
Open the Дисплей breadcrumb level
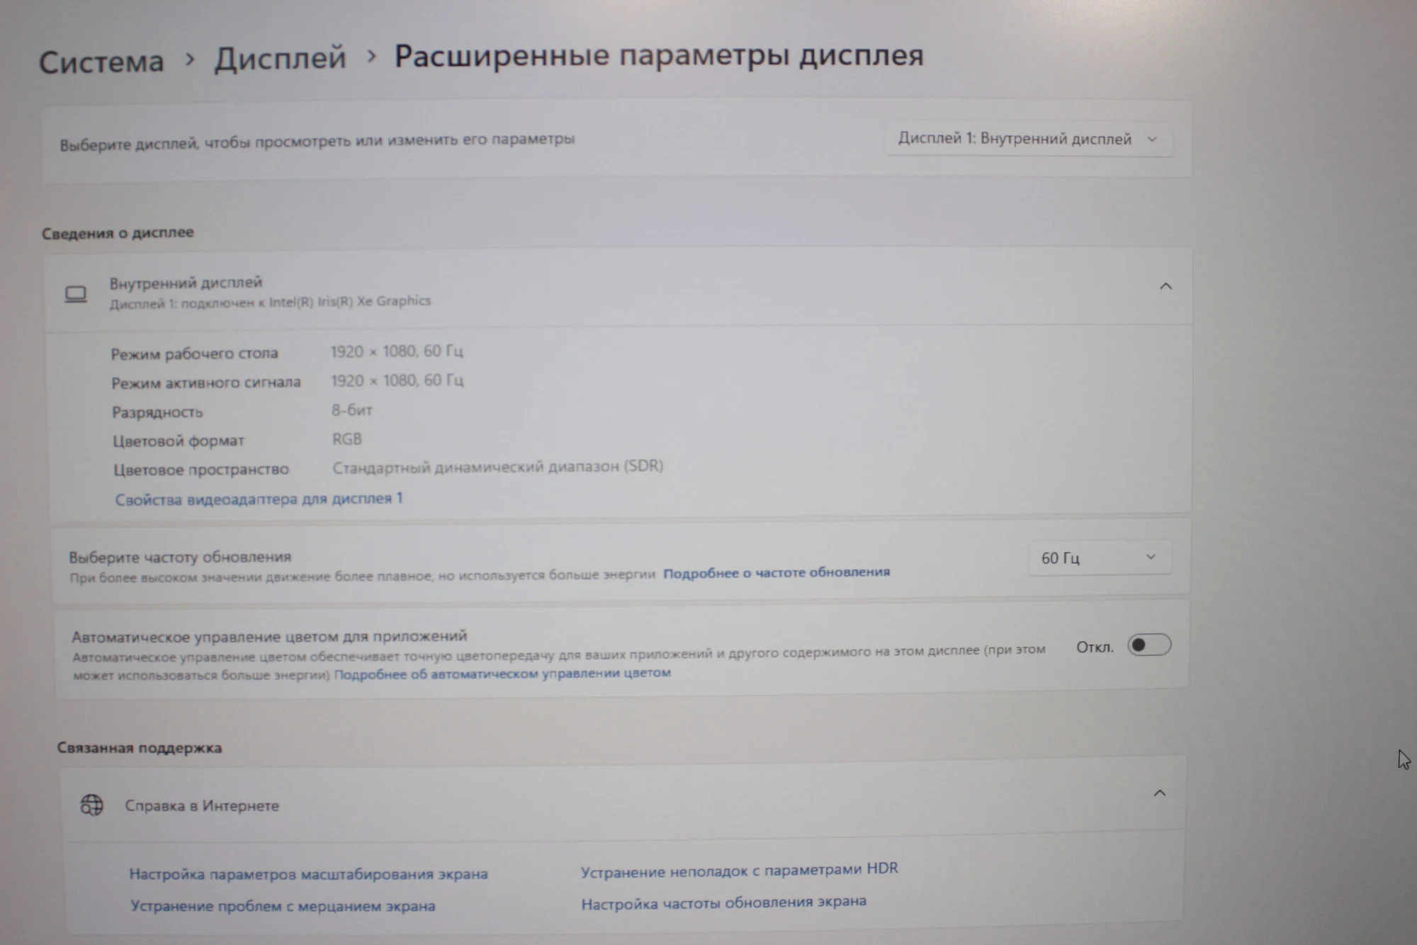(x=281, y=58)
